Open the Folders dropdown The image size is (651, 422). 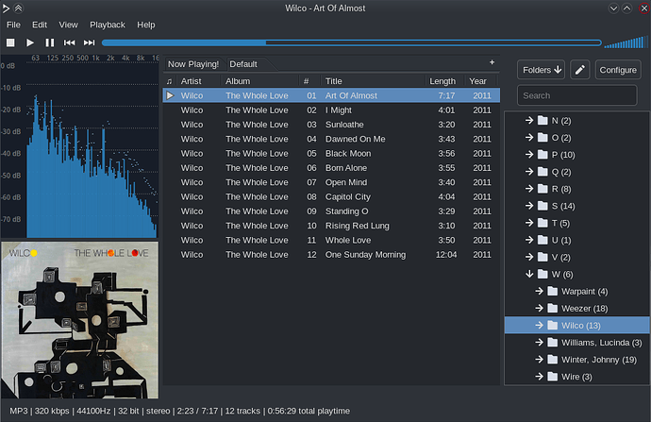pyautogui.click(x=542, y=70)
